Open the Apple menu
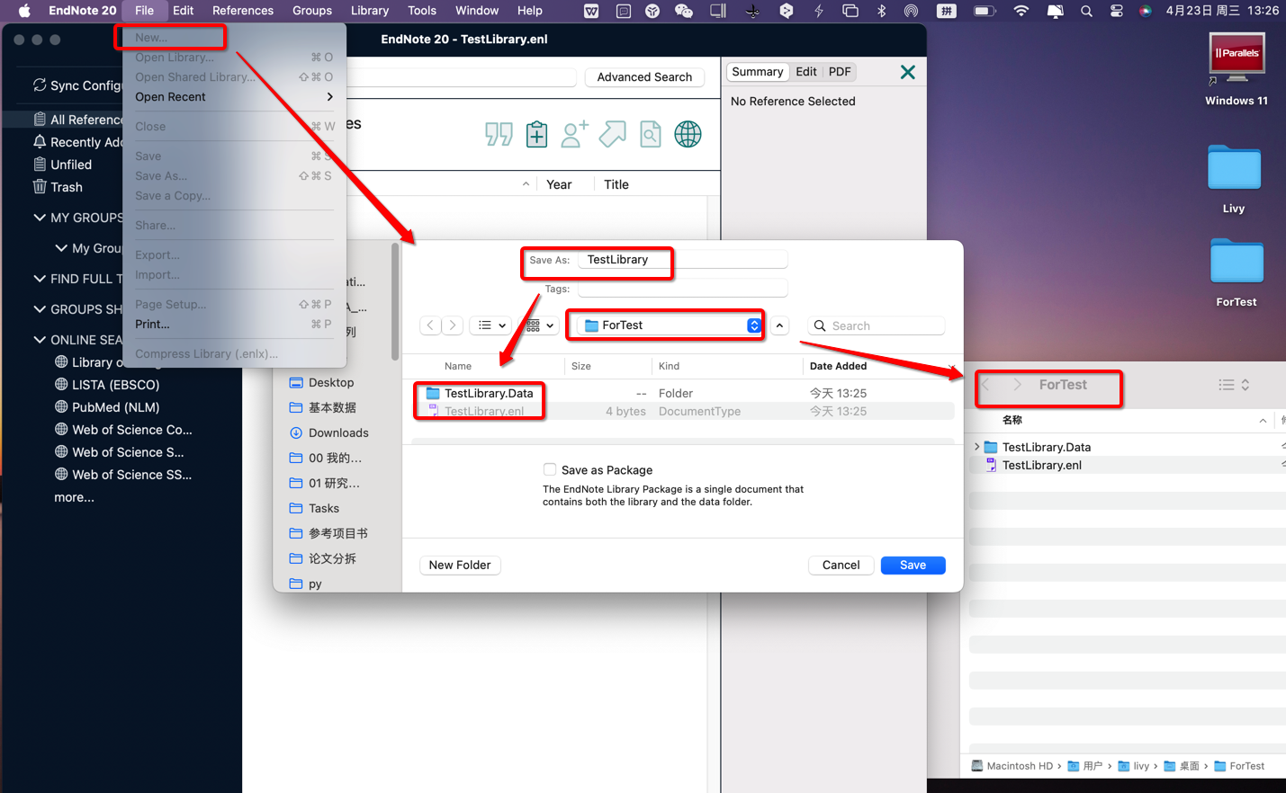 pyautogui.click(x=24, y=11)
